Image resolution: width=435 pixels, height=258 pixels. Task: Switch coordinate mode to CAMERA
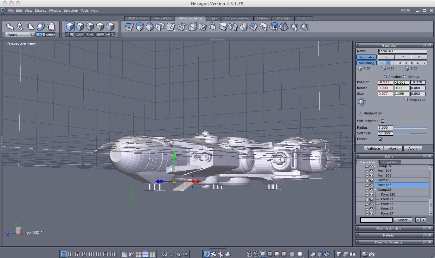click(x=51, y=35)
